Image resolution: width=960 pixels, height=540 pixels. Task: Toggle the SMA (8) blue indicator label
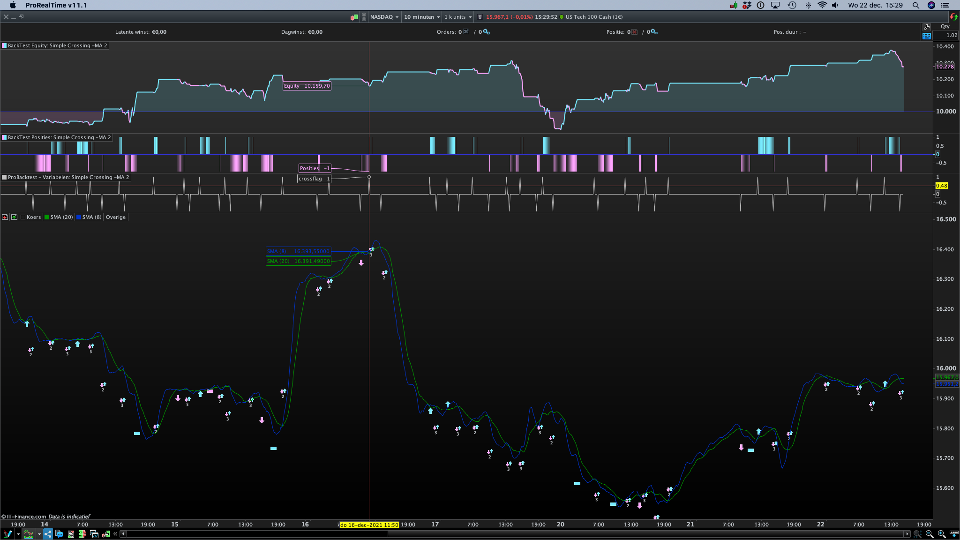pyautogui.click(x=89, y=217)
